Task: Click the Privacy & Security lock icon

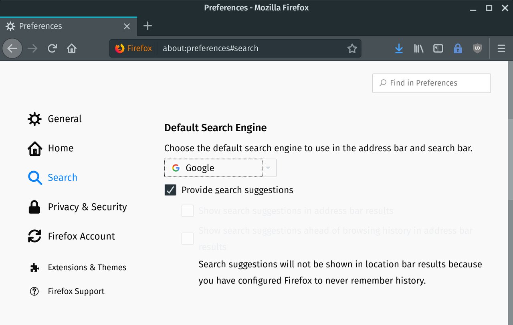Action: pyautogui.click(x=34, y=207)
